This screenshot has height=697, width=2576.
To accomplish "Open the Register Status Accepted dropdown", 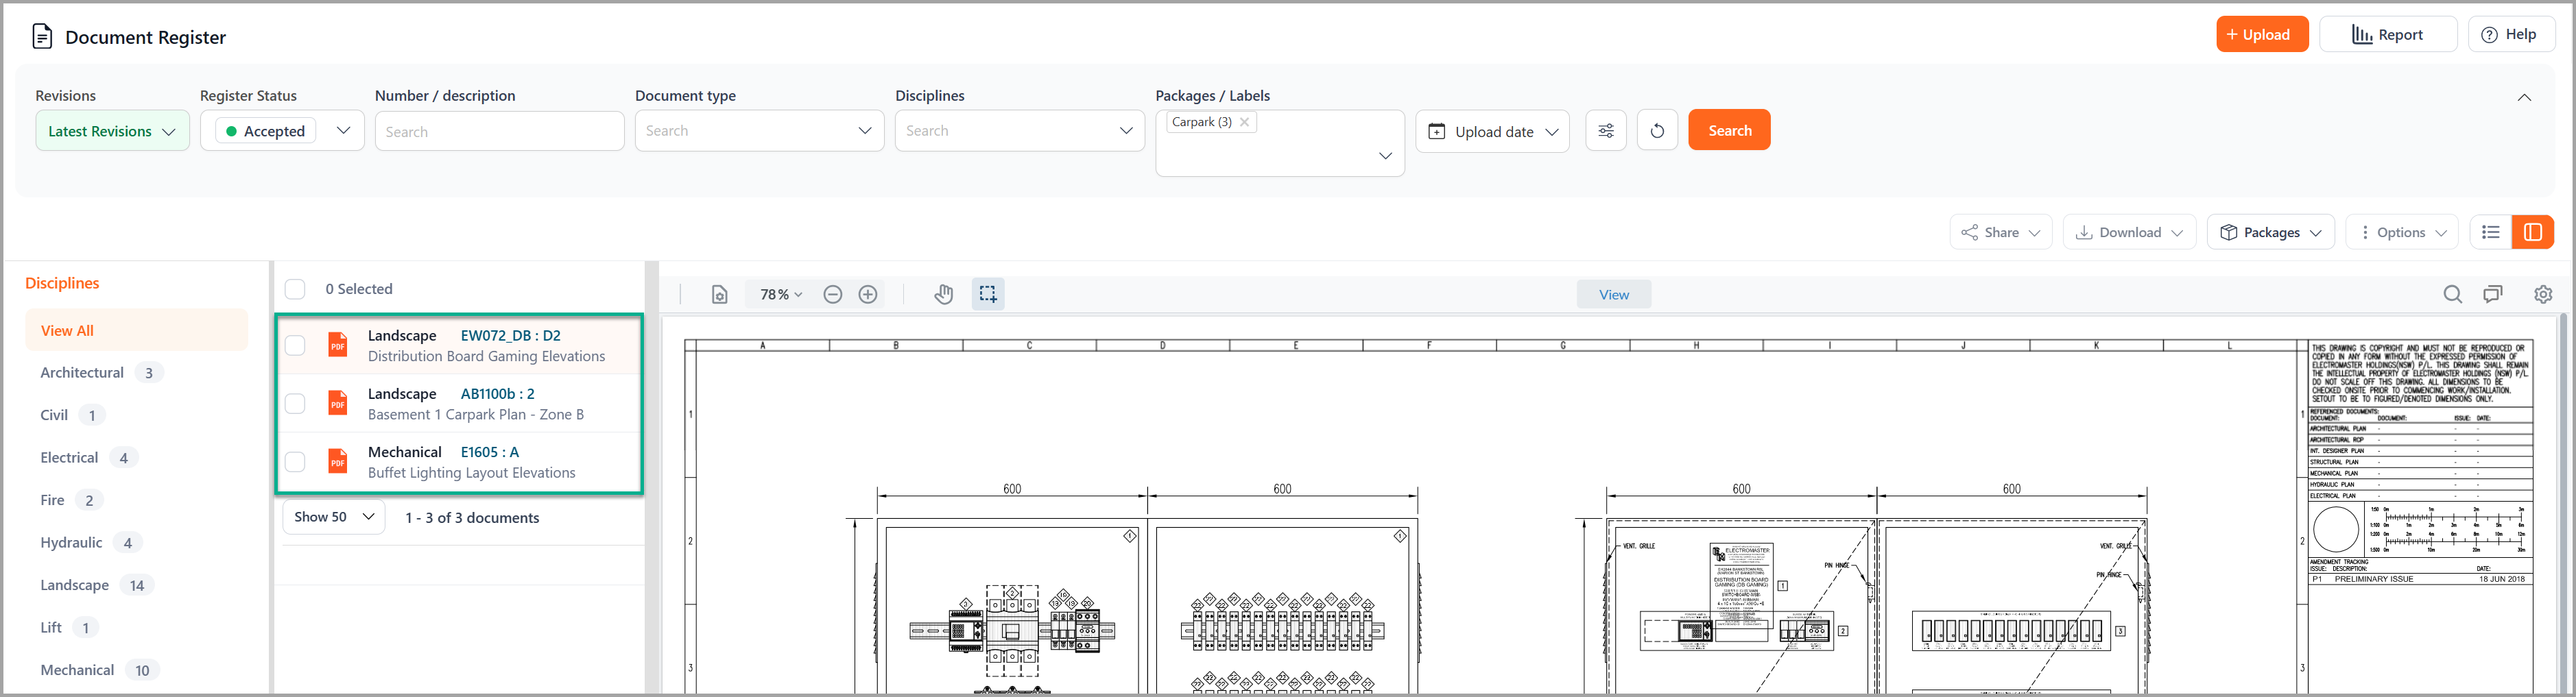I will pos(282,131).
